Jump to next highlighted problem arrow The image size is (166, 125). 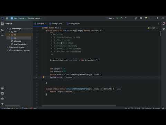(159, 28)
